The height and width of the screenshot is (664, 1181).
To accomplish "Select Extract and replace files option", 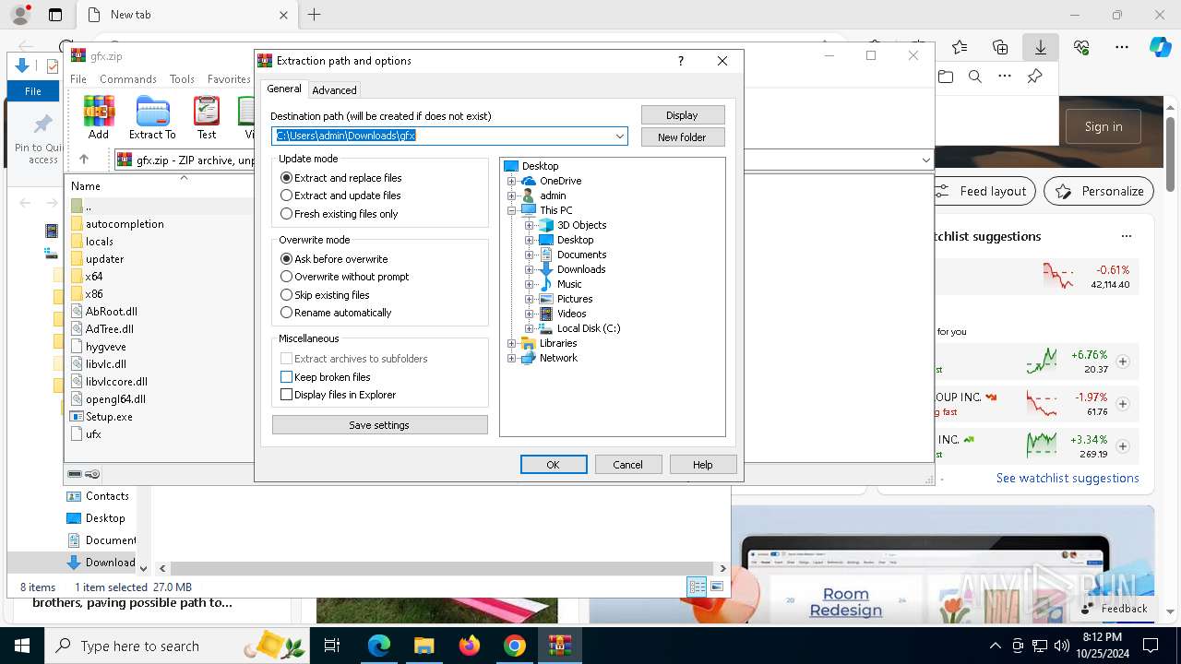I will click(341, 178).
